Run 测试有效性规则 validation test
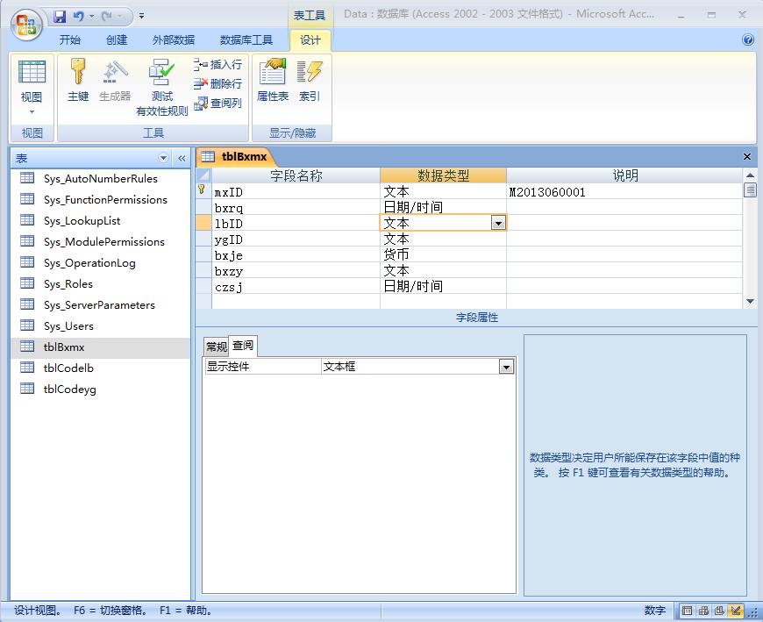This screenshot has width=763, height=622. [162, 88]
